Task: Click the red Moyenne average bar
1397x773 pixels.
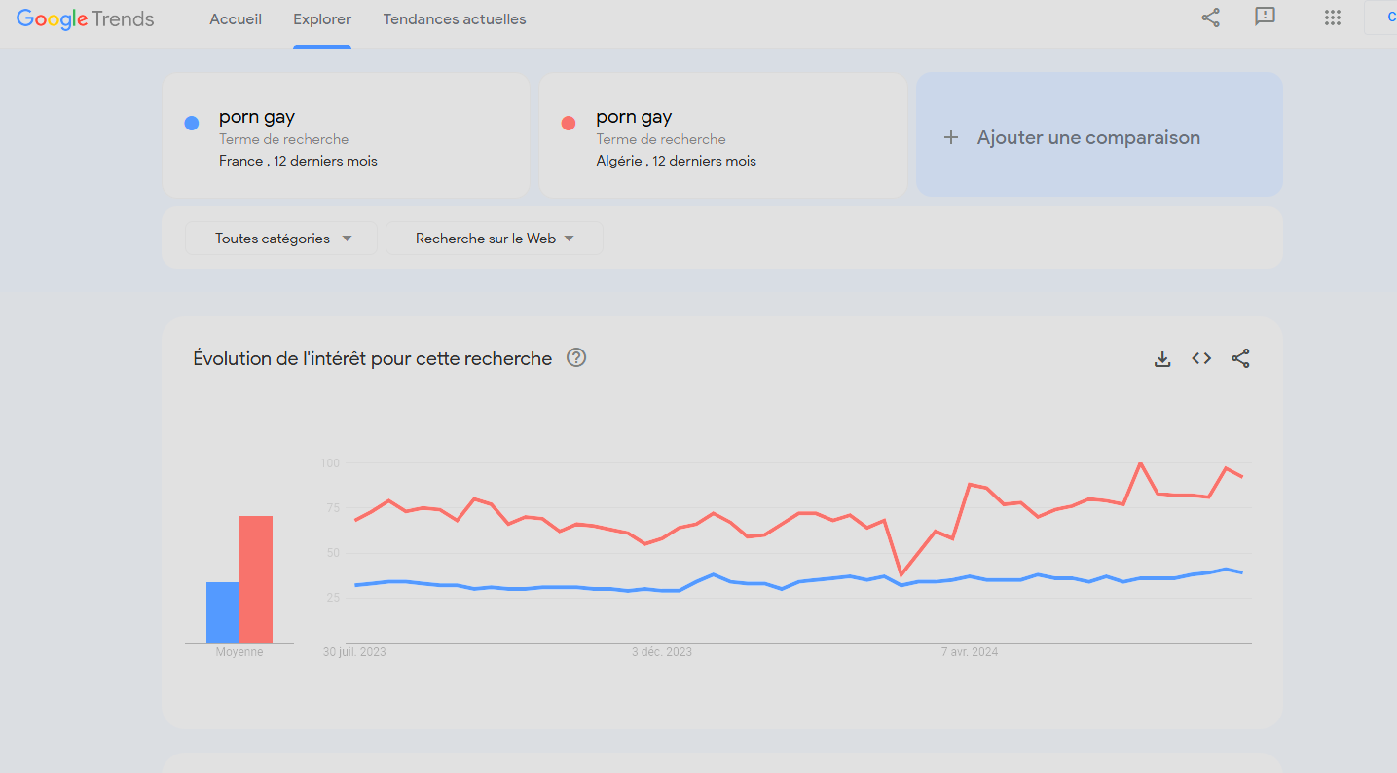Action: point(256,579)
